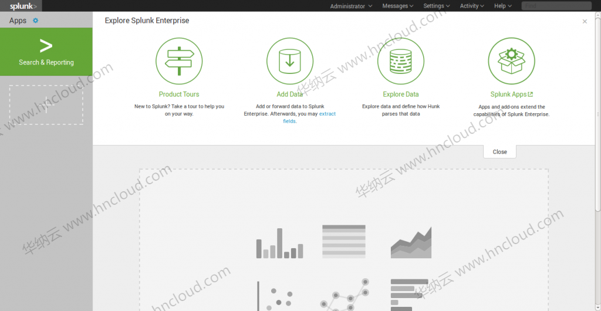Expand the Administrator dropdown menu
The height and width of the screenshot is (311, 601).
pos(351,6)
